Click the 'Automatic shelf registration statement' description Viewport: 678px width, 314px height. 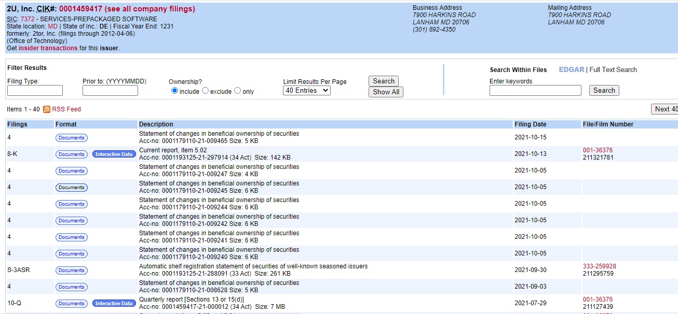[253, 266]
